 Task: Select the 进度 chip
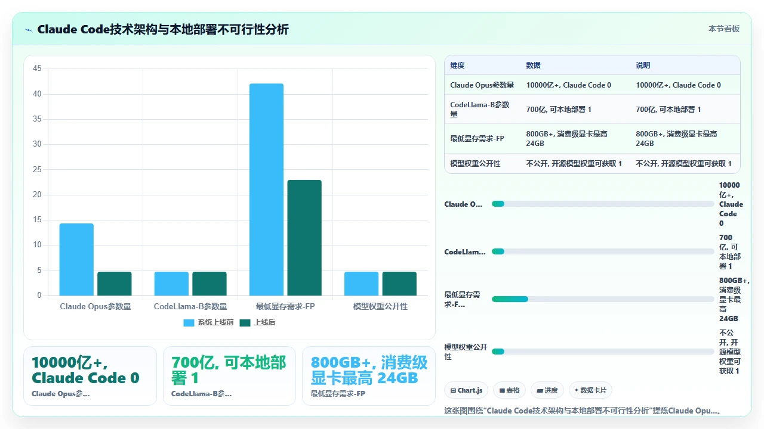tap(547, 390)
